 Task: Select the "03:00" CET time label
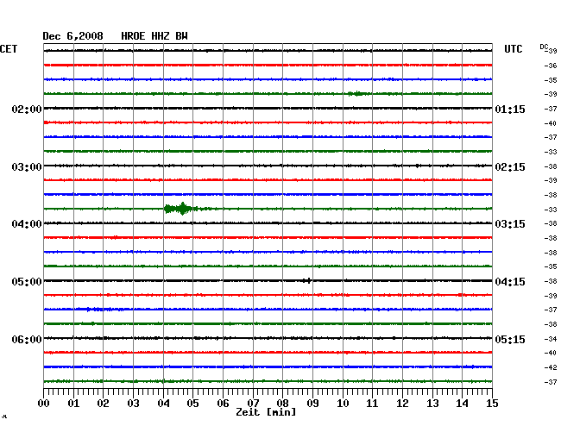[x=27, y=167]
